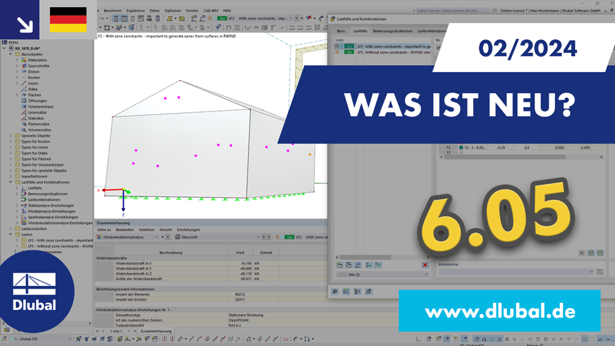This screenshot has height=346, width=615.
Task: Click the new load case icon below Liste
Action: (x=340, y=265)
